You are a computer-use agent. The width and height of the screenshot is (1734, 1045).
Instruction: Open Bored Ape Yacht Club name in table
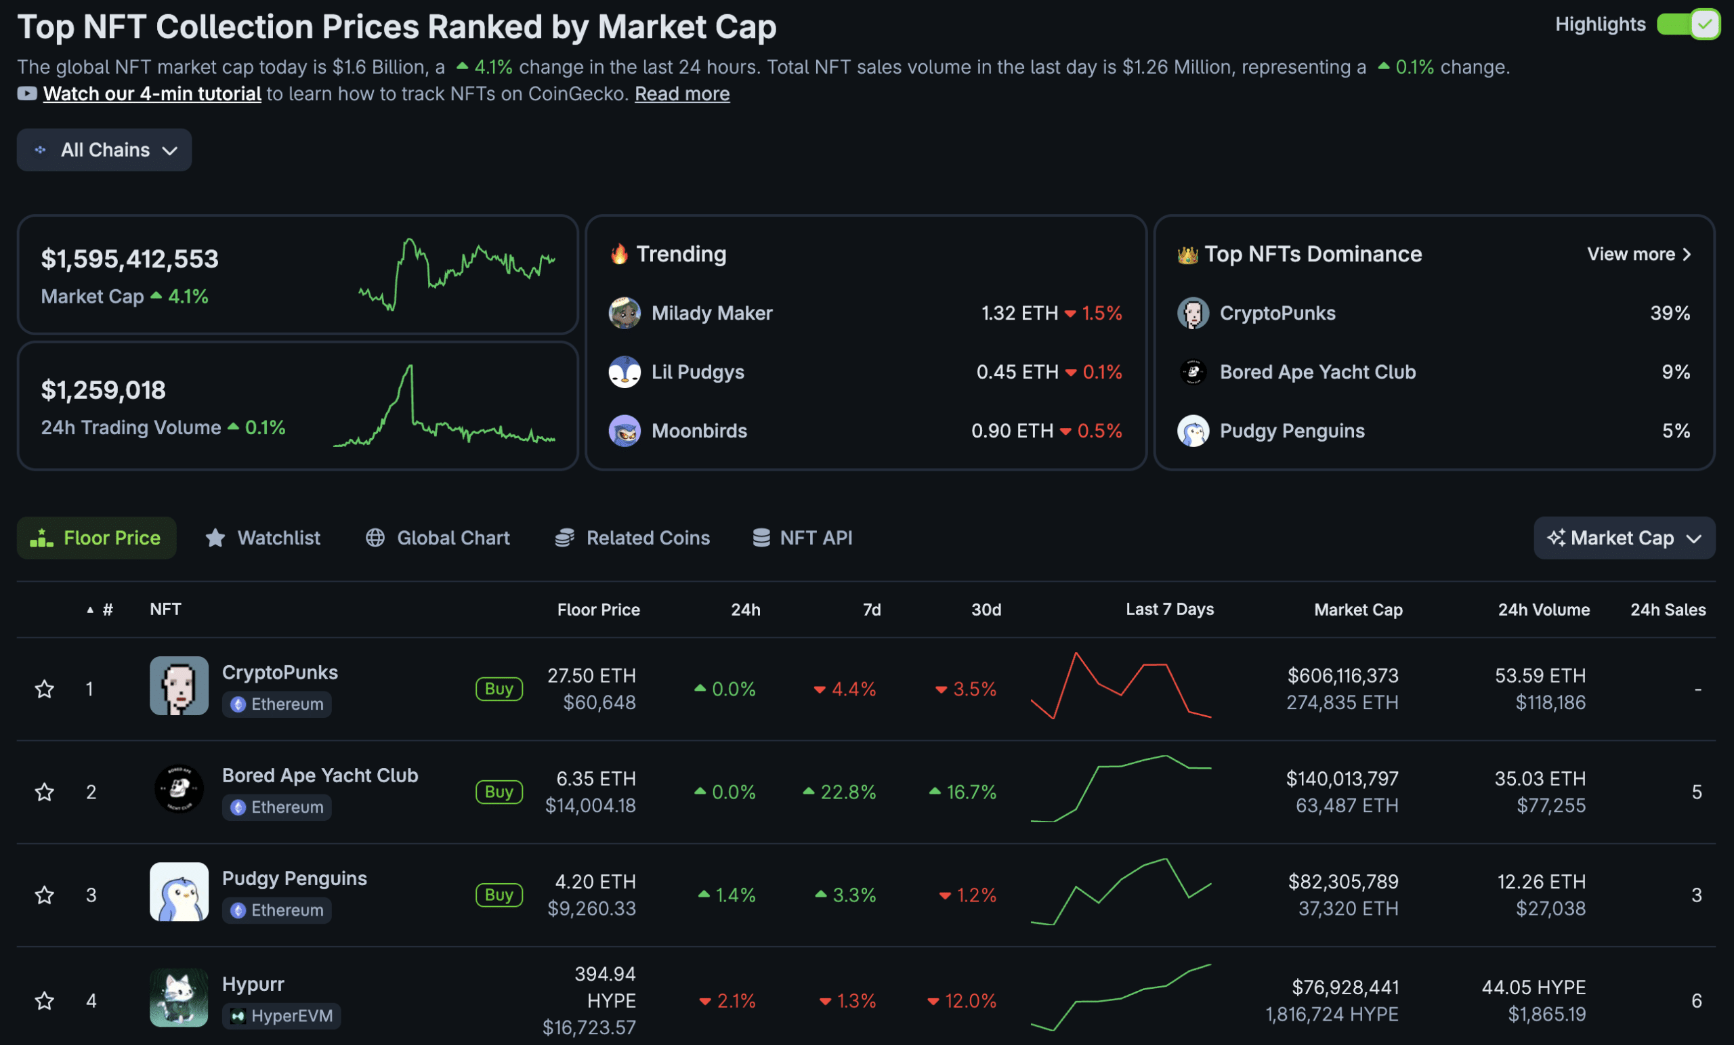point(320,775)
